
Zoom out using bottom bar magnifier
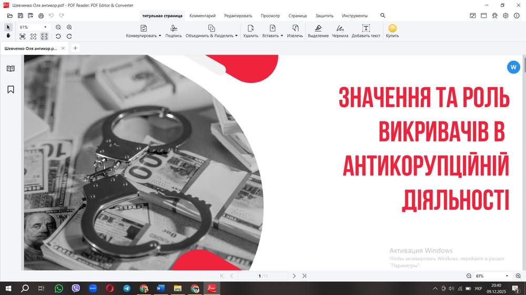(x=469, y=276)
